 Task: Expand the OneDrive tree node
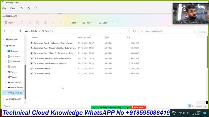pos(4,39)
